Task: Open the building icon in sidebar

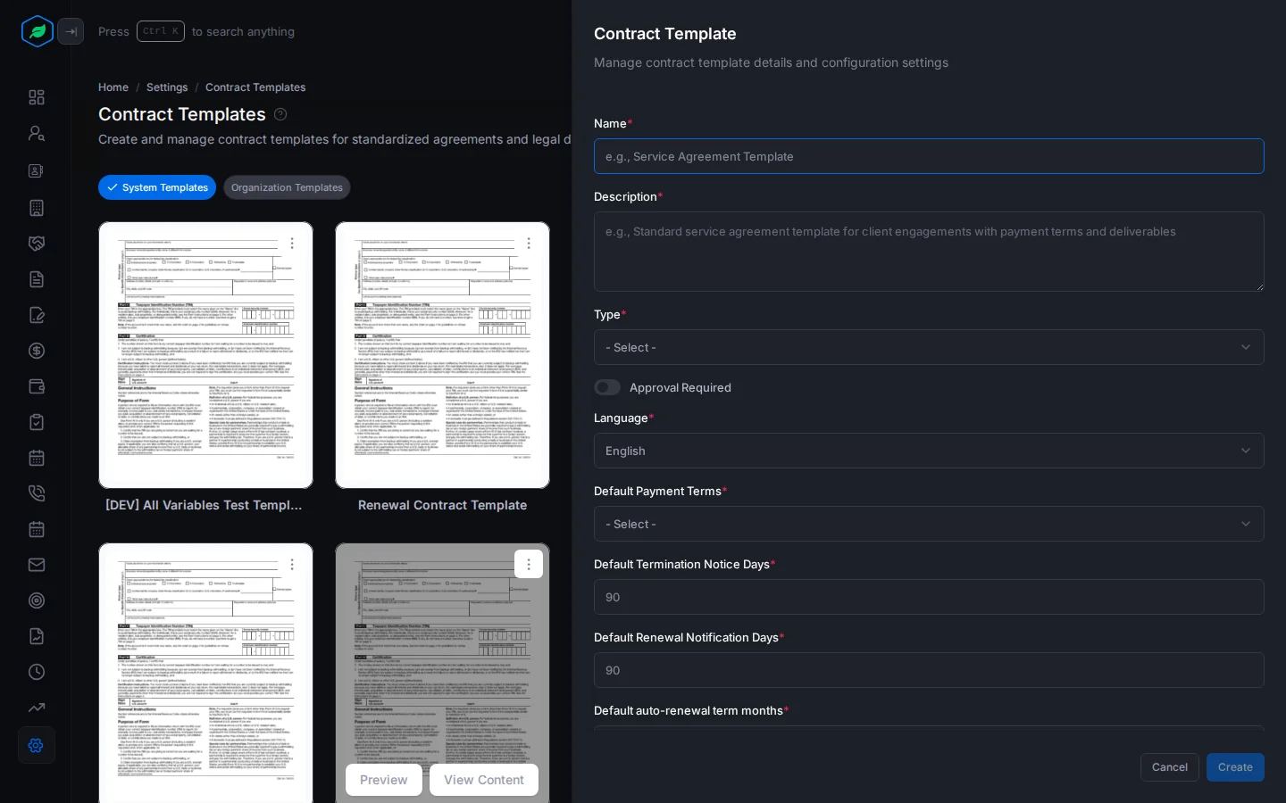Action: (x=37, y=208)
